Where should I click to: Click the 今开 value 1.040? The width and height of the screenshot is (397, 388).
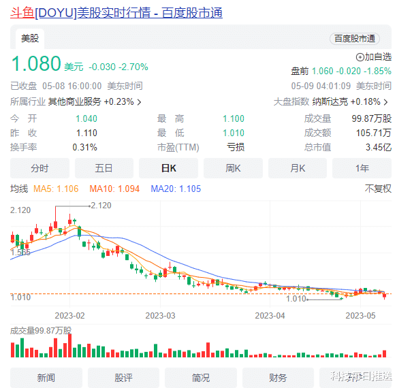pyautogui.click(x=86, y=118)
